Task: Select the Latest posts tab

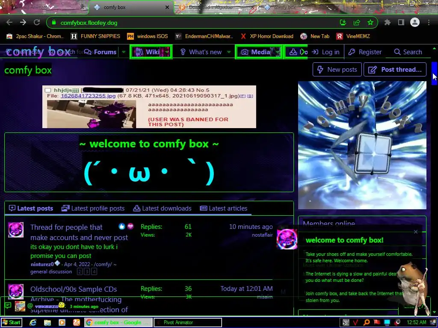Action: tap(31, 208)
